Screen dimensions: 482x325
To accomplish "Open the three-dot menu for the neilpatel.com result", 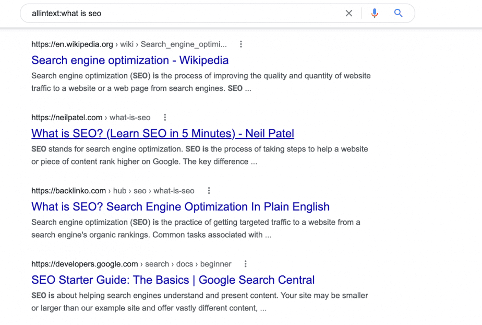I will (165, 118).
